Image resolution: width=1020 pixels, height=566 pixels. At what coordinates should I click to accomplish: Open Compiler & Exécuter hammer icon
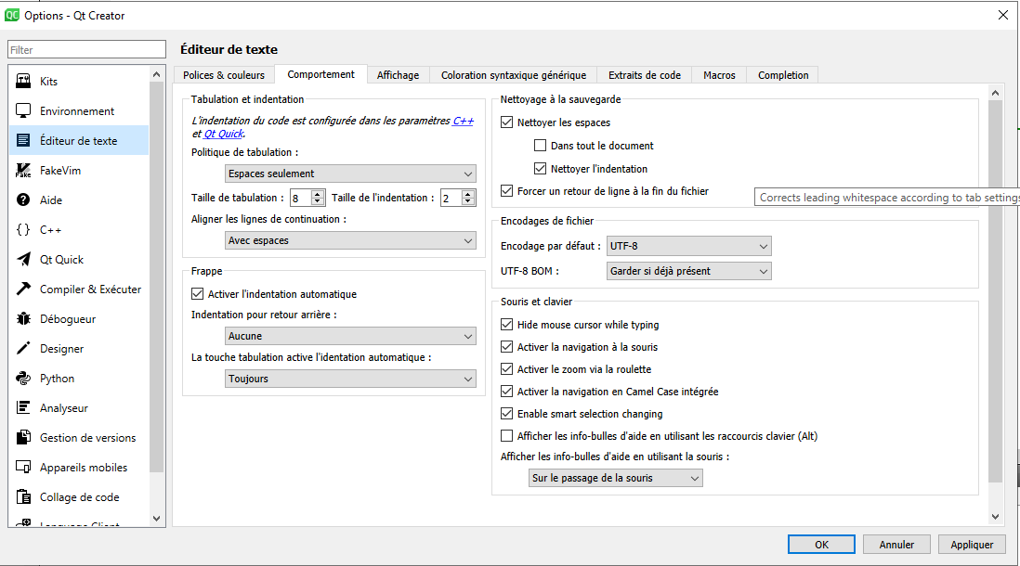(23, 289)
